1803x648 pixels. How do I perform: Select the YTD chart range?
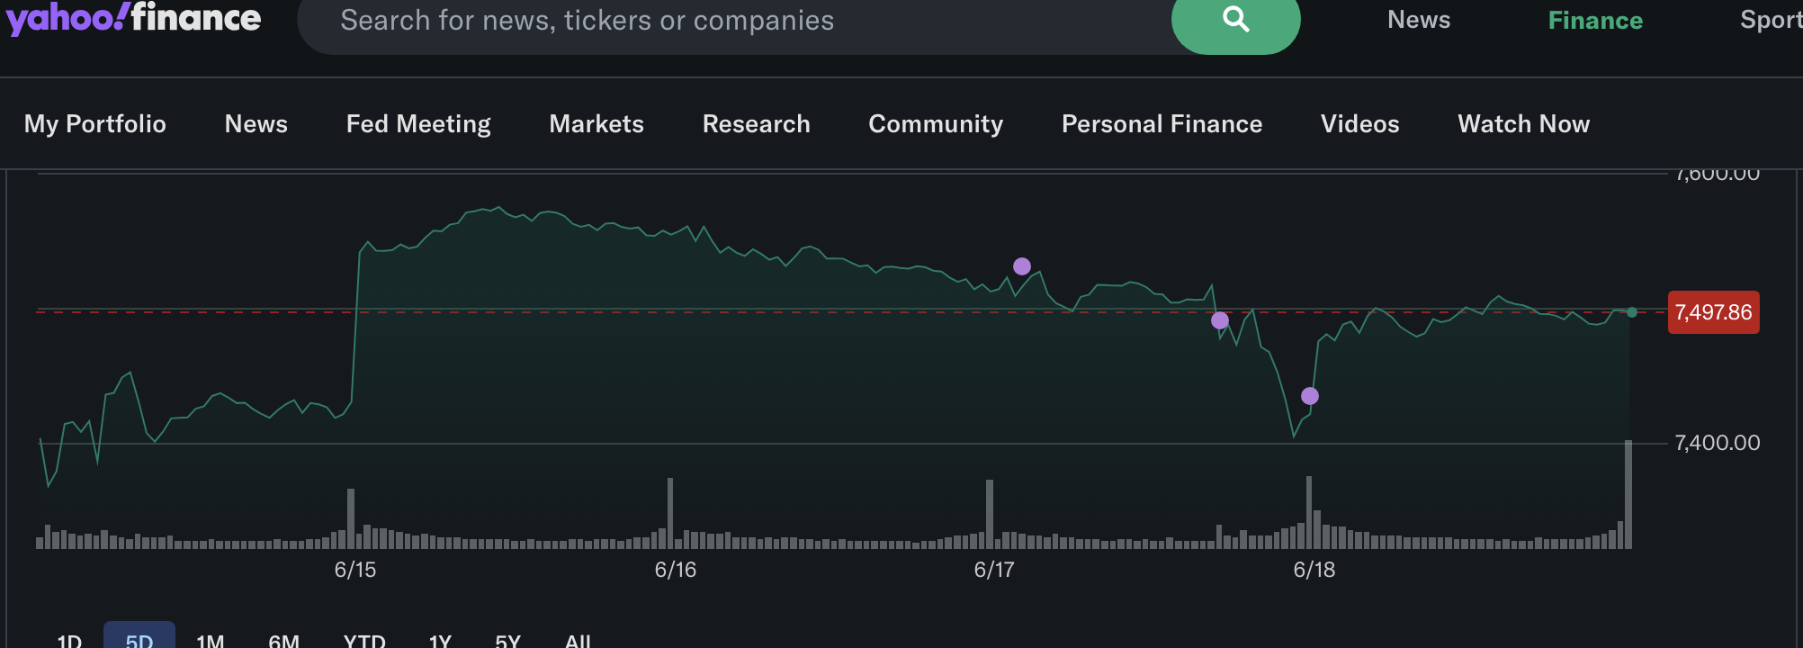pos(364,641)
